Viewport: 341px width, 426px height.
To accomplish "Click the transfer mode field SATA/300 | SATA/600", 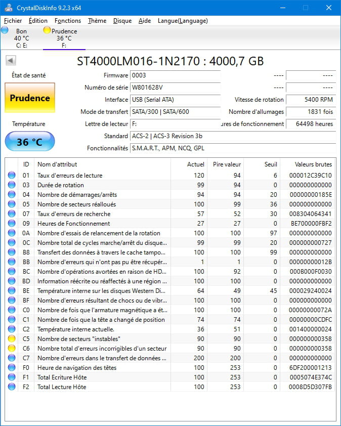I will (x=175, y=112).
